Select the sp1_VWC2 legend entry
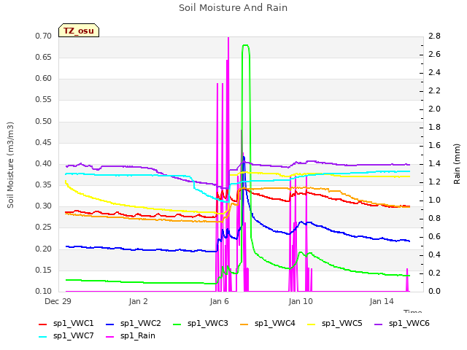 point(134,323)
